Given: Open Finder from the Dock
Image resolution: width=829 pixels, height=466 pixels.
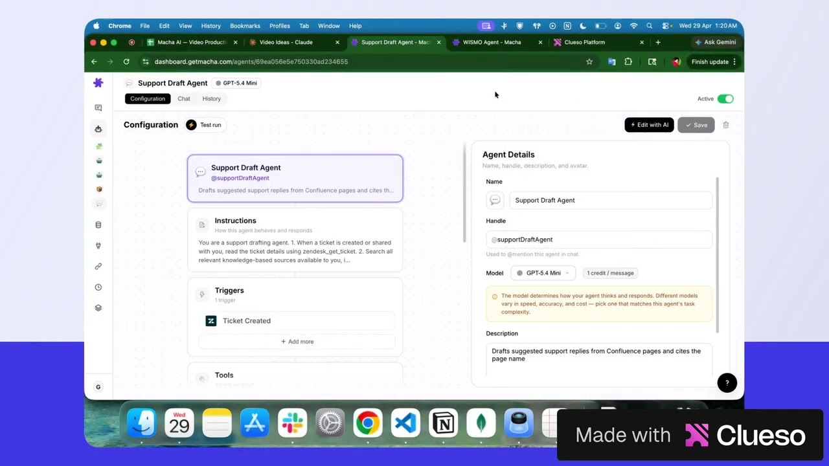Looking at the screenshot, I should pyautogui.click(x=141, y=424).
